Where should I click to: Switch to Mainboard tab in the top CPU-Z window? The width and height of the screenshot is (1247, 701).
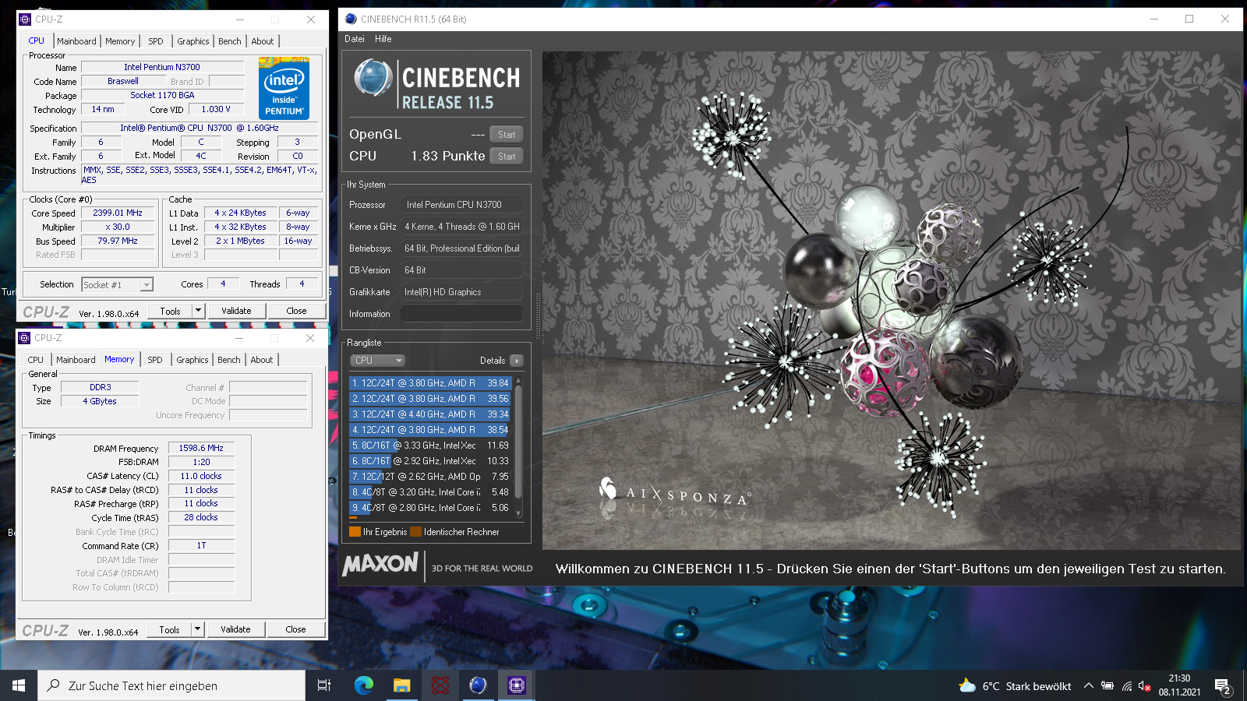(76, 41)
